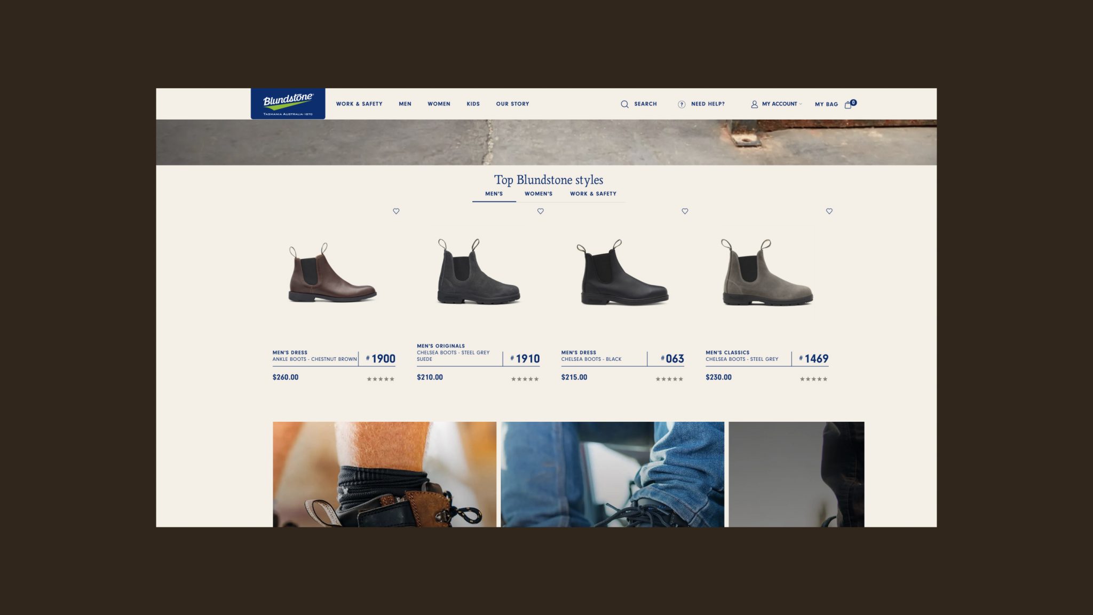Open the Chestnut Brown ankle boot image

tap(333, 272)
